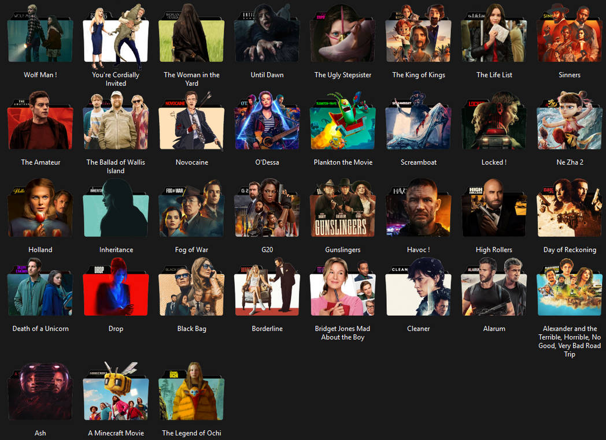Open the Plankton the Movie folder
606x440 pixels.
343,121
